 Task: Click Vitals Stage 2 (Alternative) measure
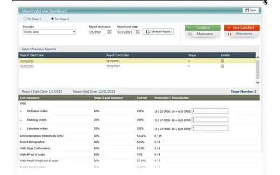point(35,148)
